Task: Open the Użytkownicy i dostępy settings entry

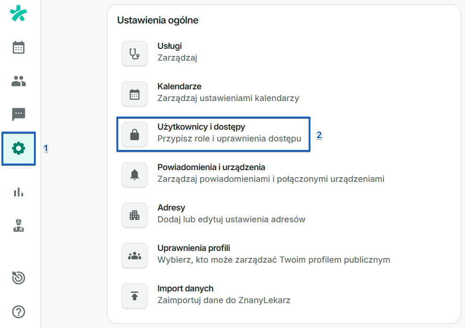Action: 212,134
